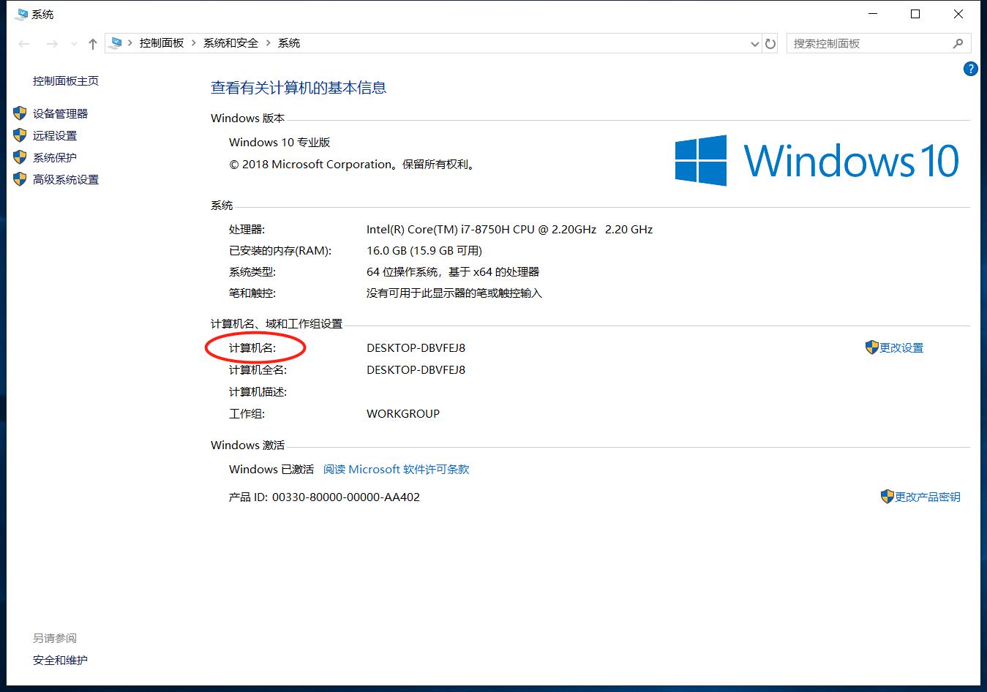Click Windows 10 专业版 text
The image size is (987, 692).
coord(279,143)
